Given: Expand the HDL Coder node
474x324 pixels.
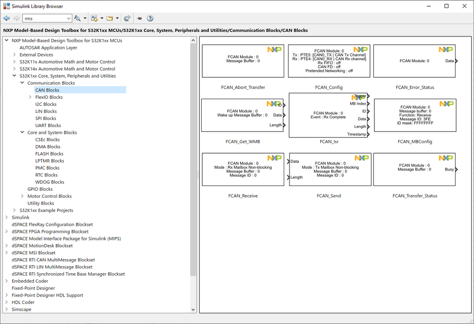Looking at the screenshot, I should (7, 302).
